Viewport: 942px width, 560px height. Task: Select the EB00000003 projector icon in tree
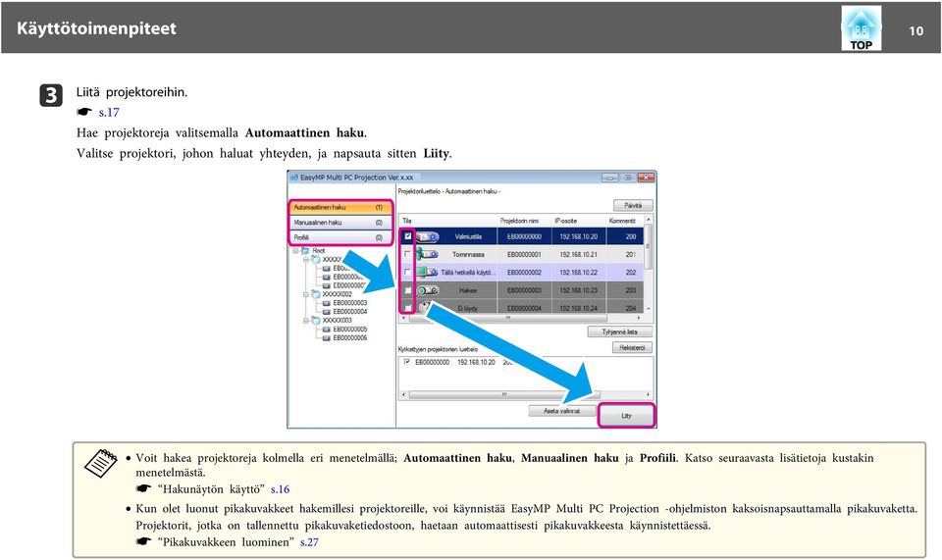click(326, 303)
